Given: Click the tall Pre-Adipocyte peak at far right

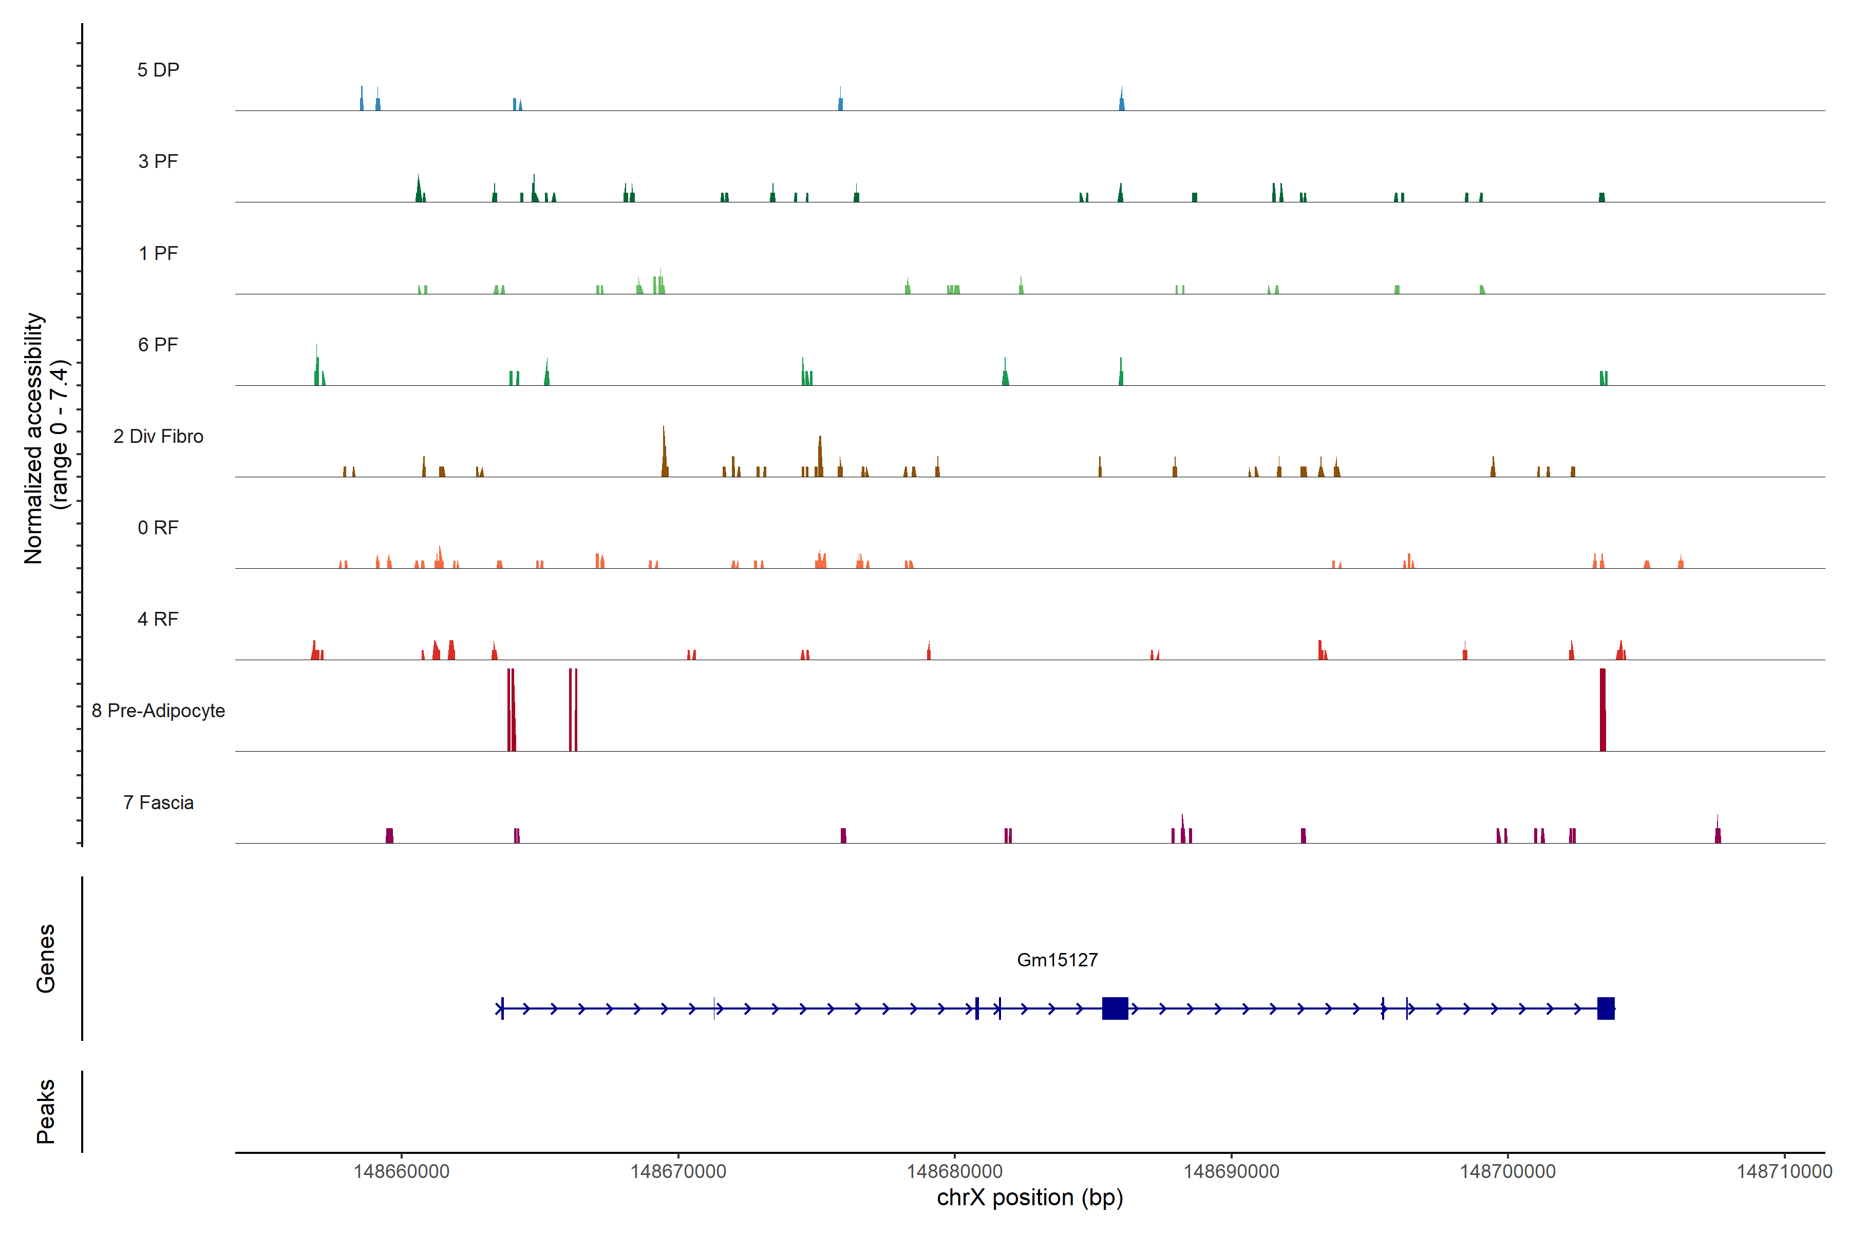Looking at the screenshot, I should 1602,710.
